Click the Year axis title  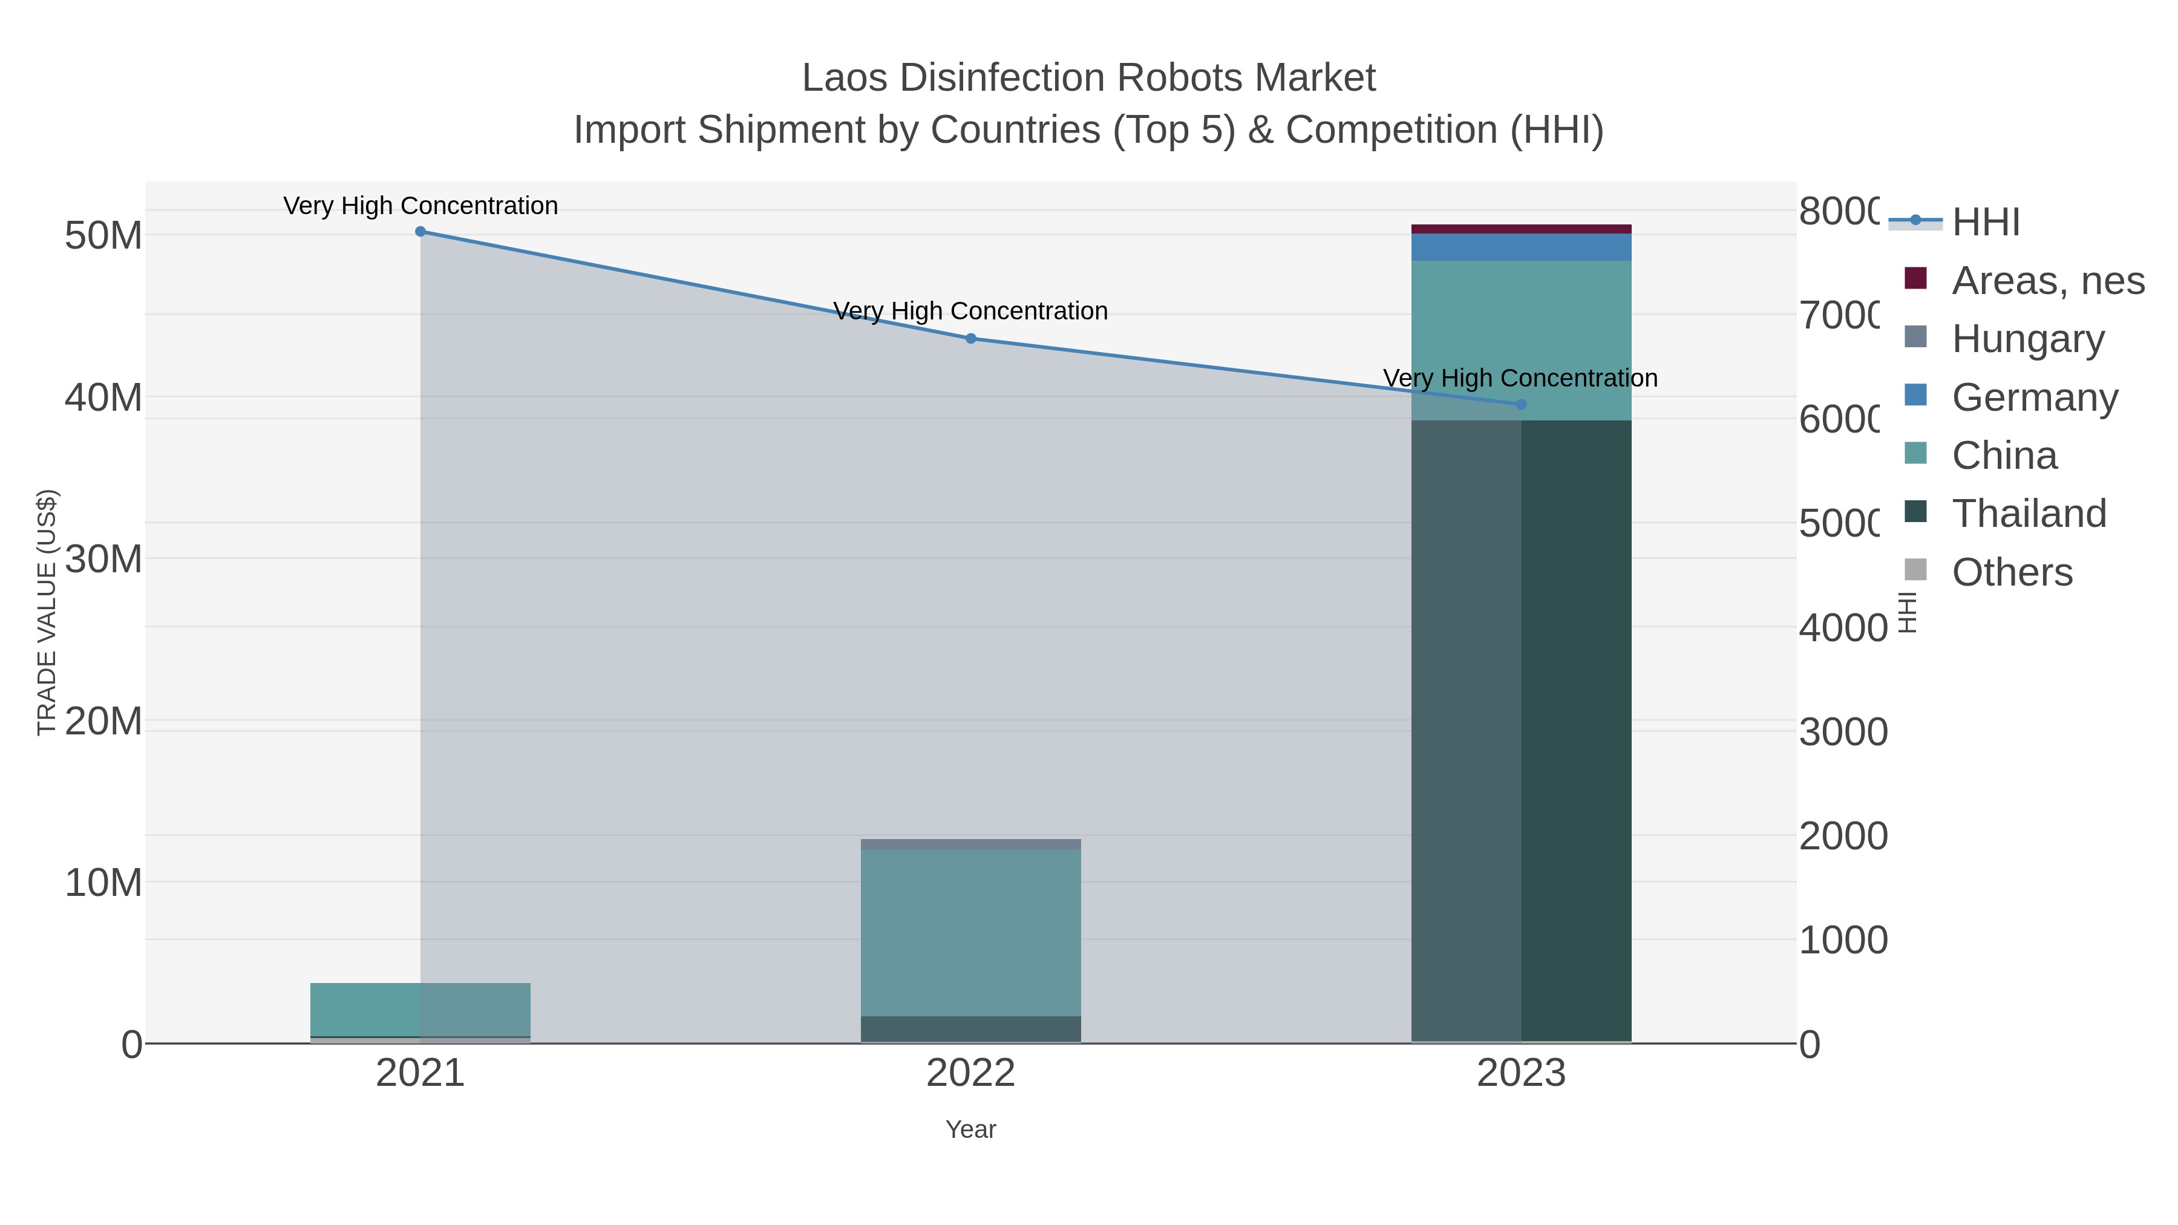[x=970, y=1129]
